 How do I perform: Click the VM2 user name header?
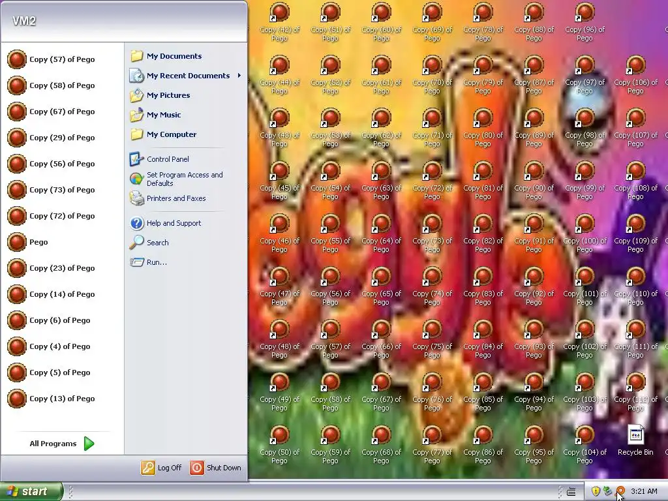pos(24,20)
